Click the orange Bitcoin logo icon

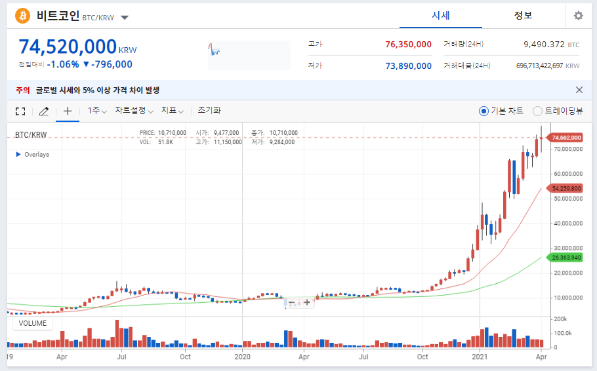(x=22, y=16)
